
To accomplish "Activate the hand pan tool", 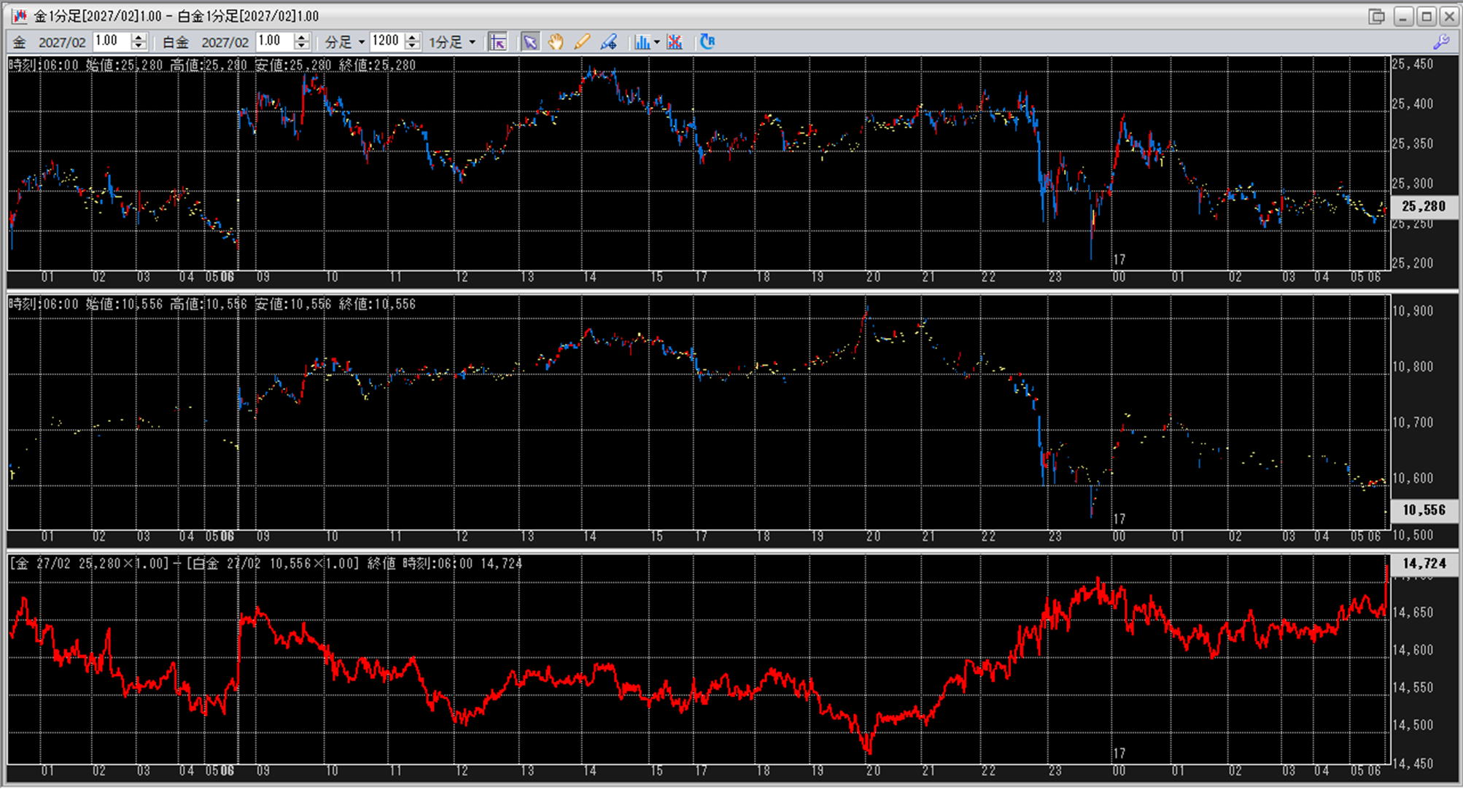I will 556,42.
